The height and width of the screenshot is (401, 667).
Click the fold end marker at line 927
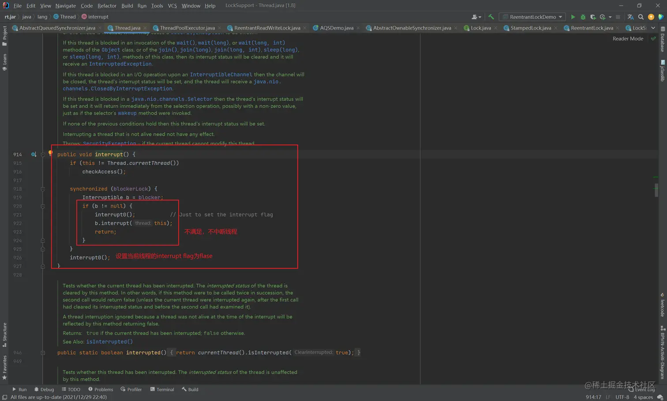43,266
